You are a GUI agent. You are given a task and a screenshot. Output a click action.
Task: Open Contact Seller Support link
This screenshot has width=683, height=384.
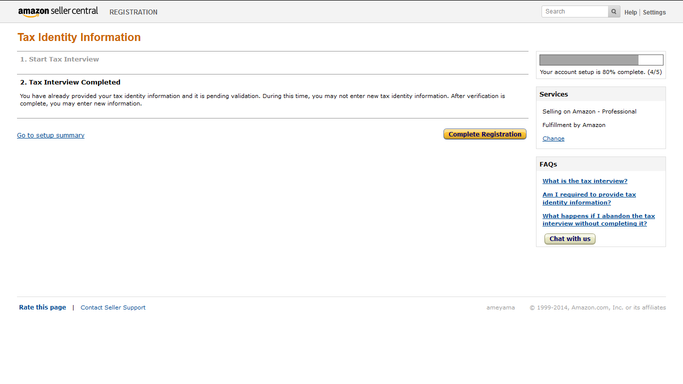[113, 307]
